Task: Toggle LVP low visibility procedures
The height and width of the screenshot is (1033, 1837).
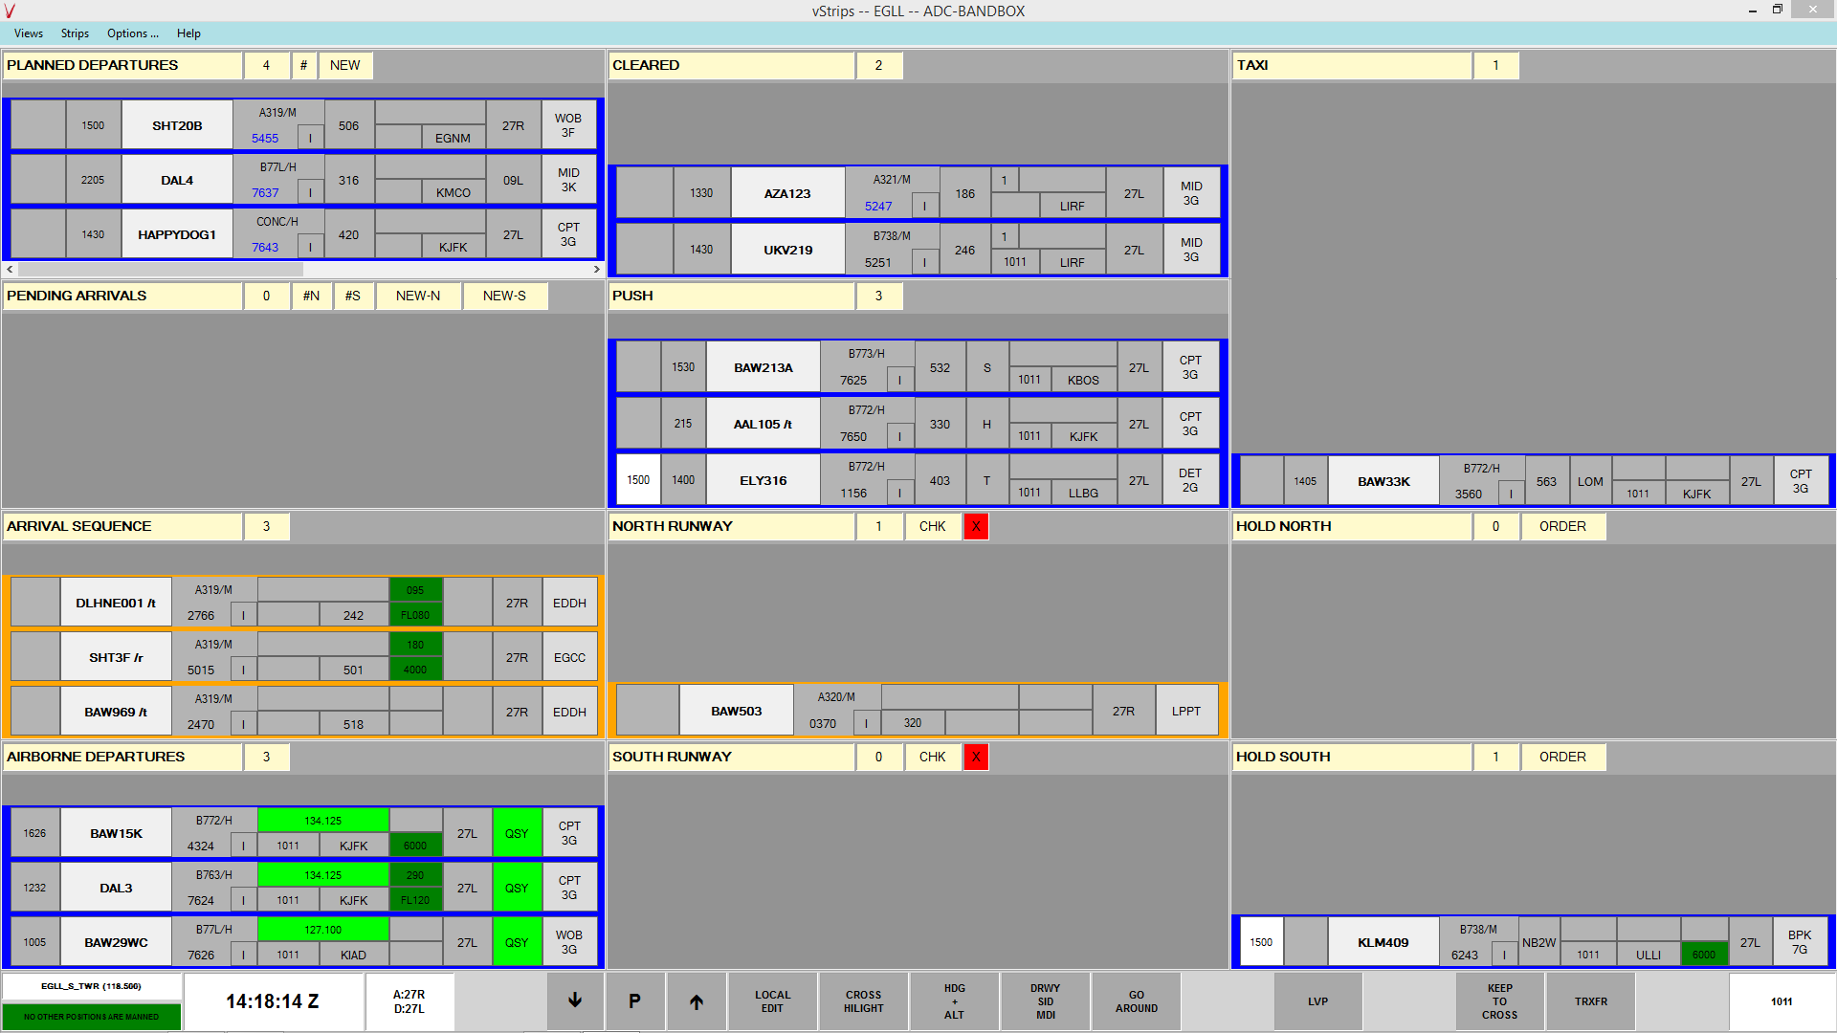Action: pyautogui.click(x=1317, y=1001)
